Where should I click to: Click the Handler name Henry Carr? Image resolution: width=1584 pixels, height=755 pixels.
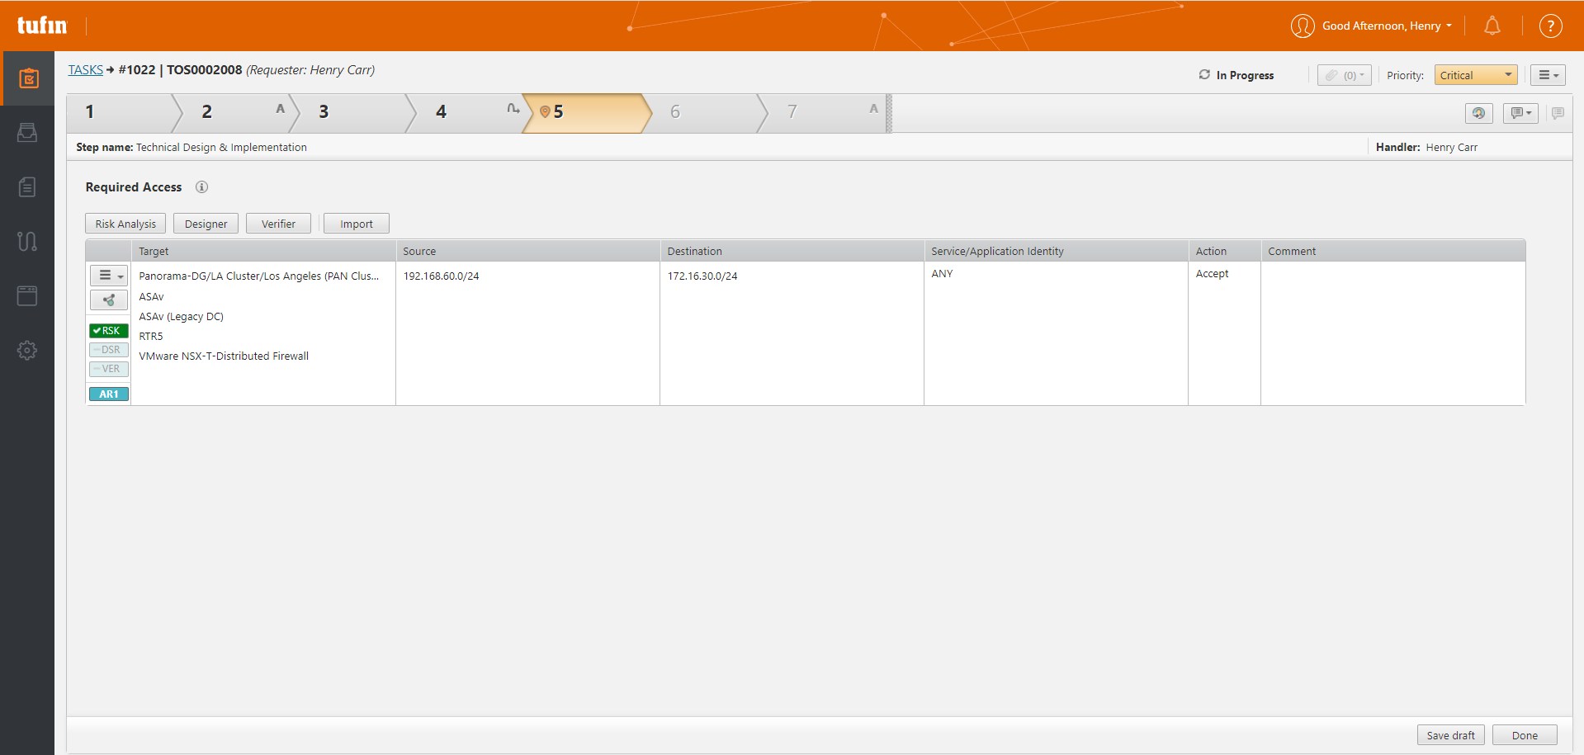tap(1451, 147)
